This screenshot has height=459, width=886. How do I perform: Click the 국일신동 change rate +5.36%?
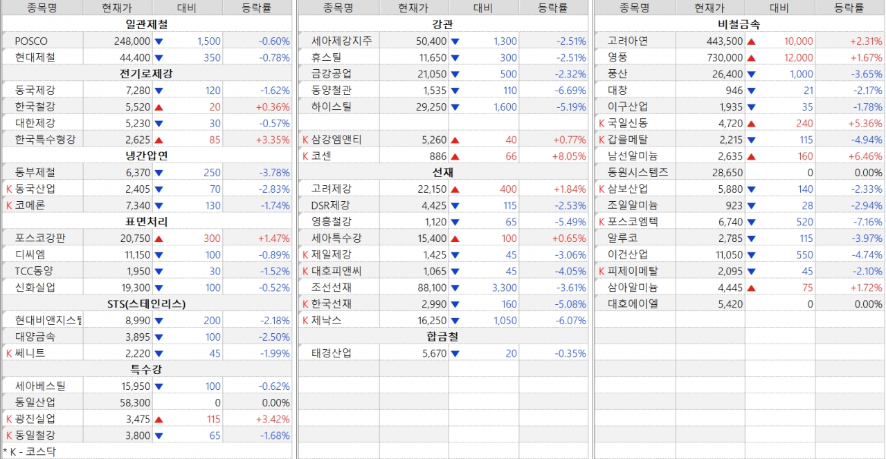tap(866, 123)
